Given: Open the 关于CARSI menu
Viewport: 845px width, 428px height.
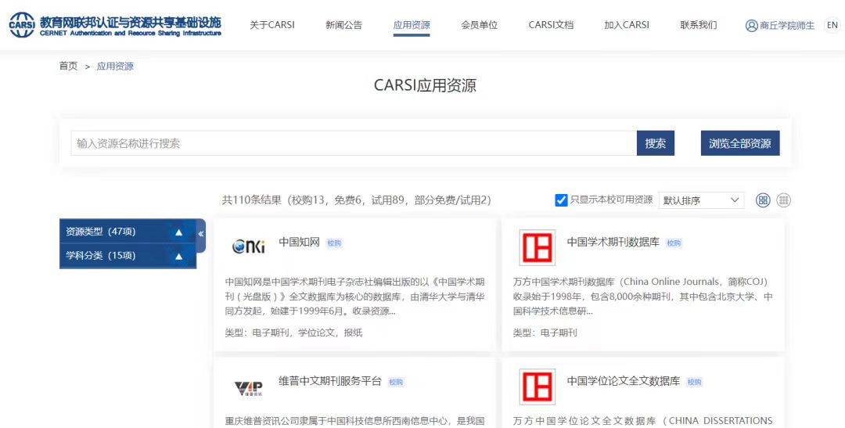Looking at the screenshot, I should coord(272,25).
